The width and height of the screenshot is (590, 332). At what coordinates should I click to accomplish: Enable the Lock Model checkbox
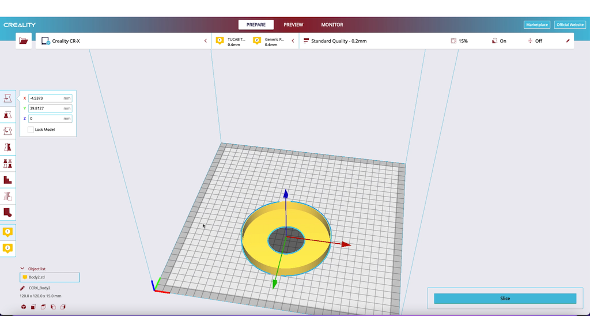click(31, 129)
